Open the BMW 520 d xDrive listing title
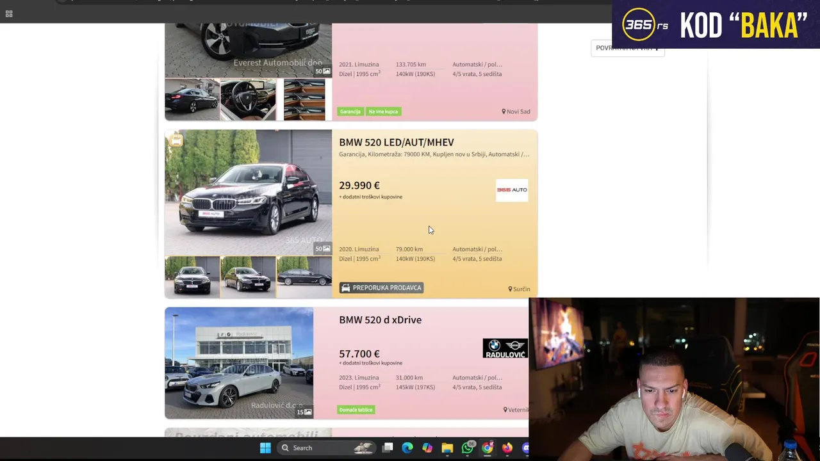820x461 pixels. pyautogui.click(x=380, y=319)
